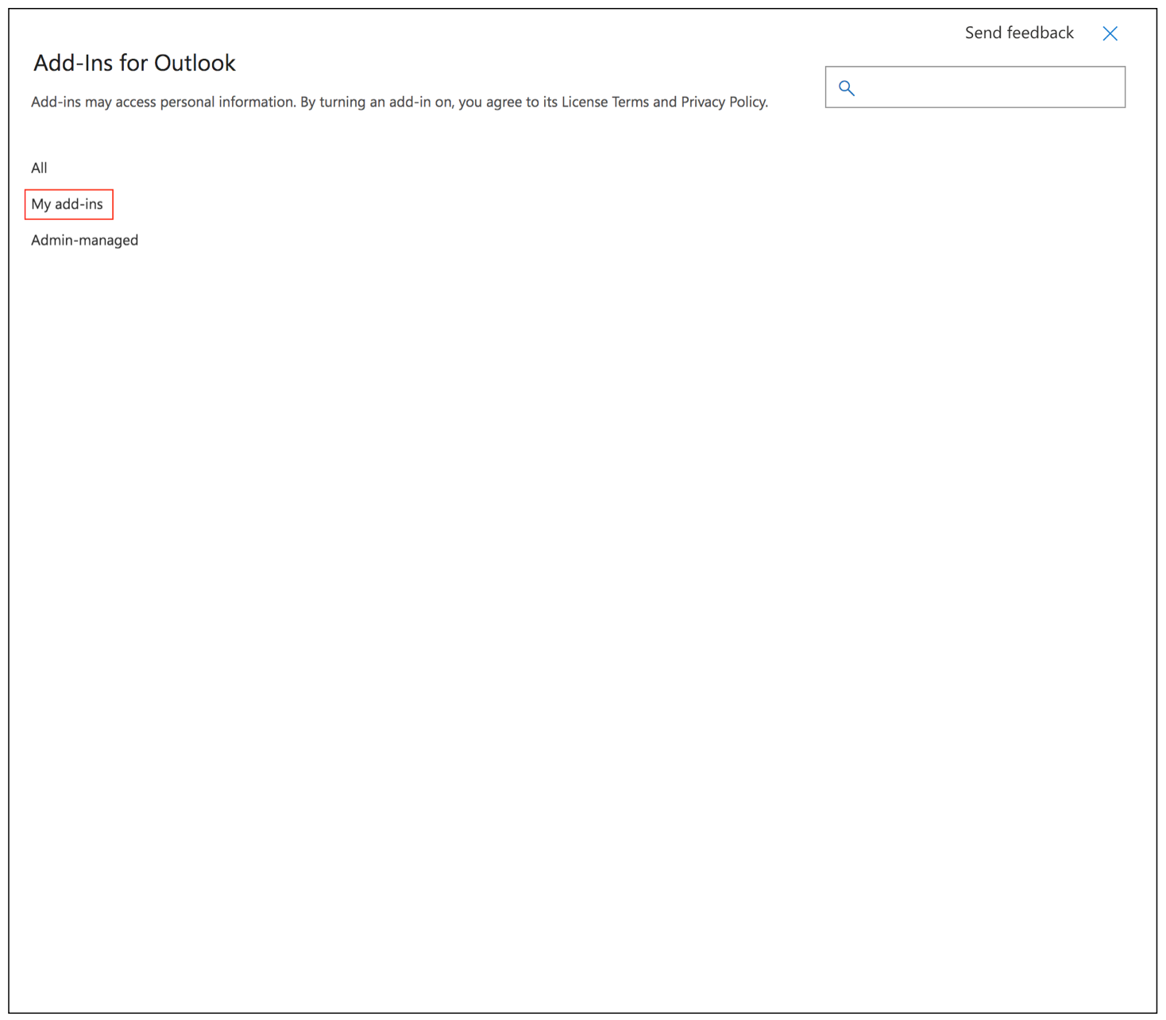
Task: Click the magnifying glass search icon
Action: 847,88
